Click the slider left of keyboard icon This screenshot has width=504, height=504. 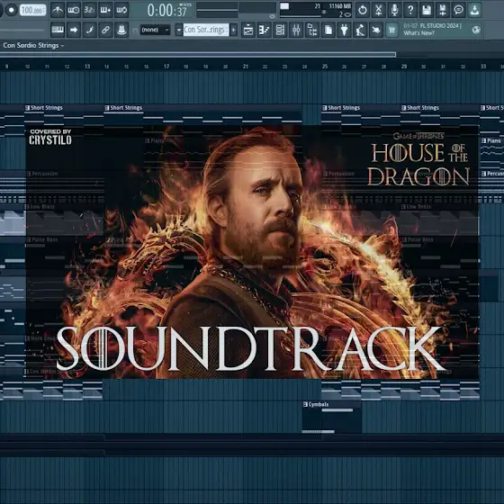click(22, 31)
